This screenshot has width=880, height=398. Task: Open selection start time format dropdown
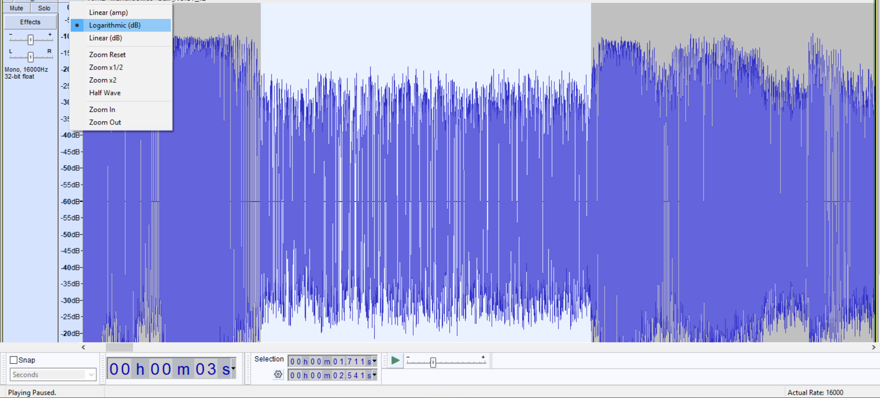click(374, 361)
